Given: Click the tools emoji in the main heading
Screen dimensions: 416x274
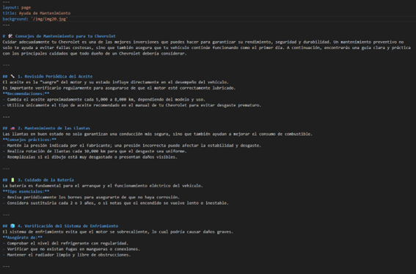Looking at the screenshot, I should [10, 36].
